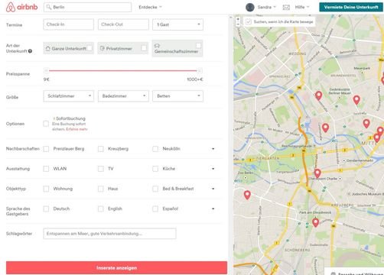Toggle Gemeinschaftszimmer checkbox
Viewport: 384px width, 275px height.
[x=198, y=46]
